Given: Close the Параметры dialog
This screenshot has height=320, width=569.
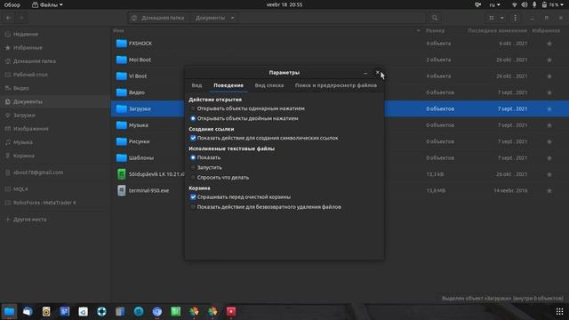Looking at the screenshot, I should (x=377, y=73).
